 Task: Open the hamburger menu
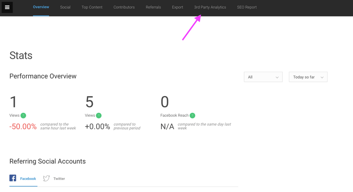tap(7, 7)
